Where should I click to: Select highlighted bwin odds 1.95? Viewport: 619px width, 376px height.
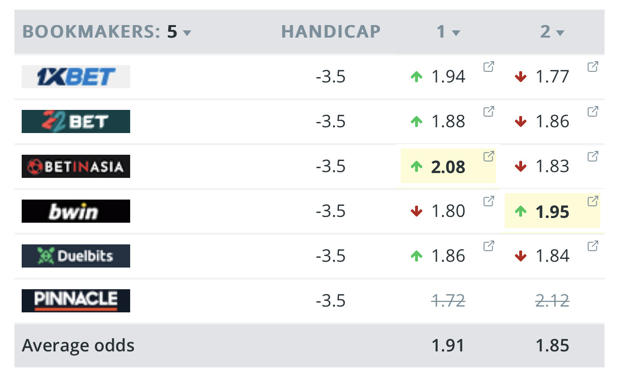click(x=552, y=212)
